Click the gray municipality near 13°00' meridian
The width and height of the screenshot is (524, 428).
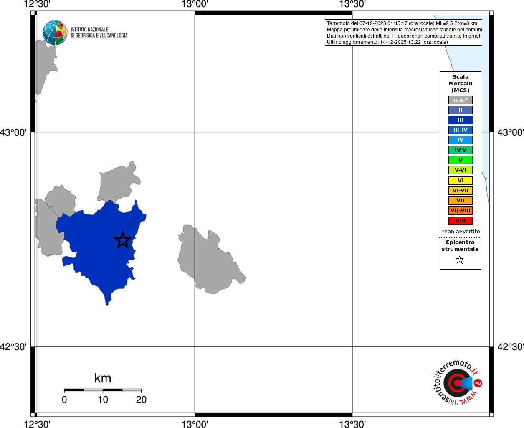tap(209, 259)
